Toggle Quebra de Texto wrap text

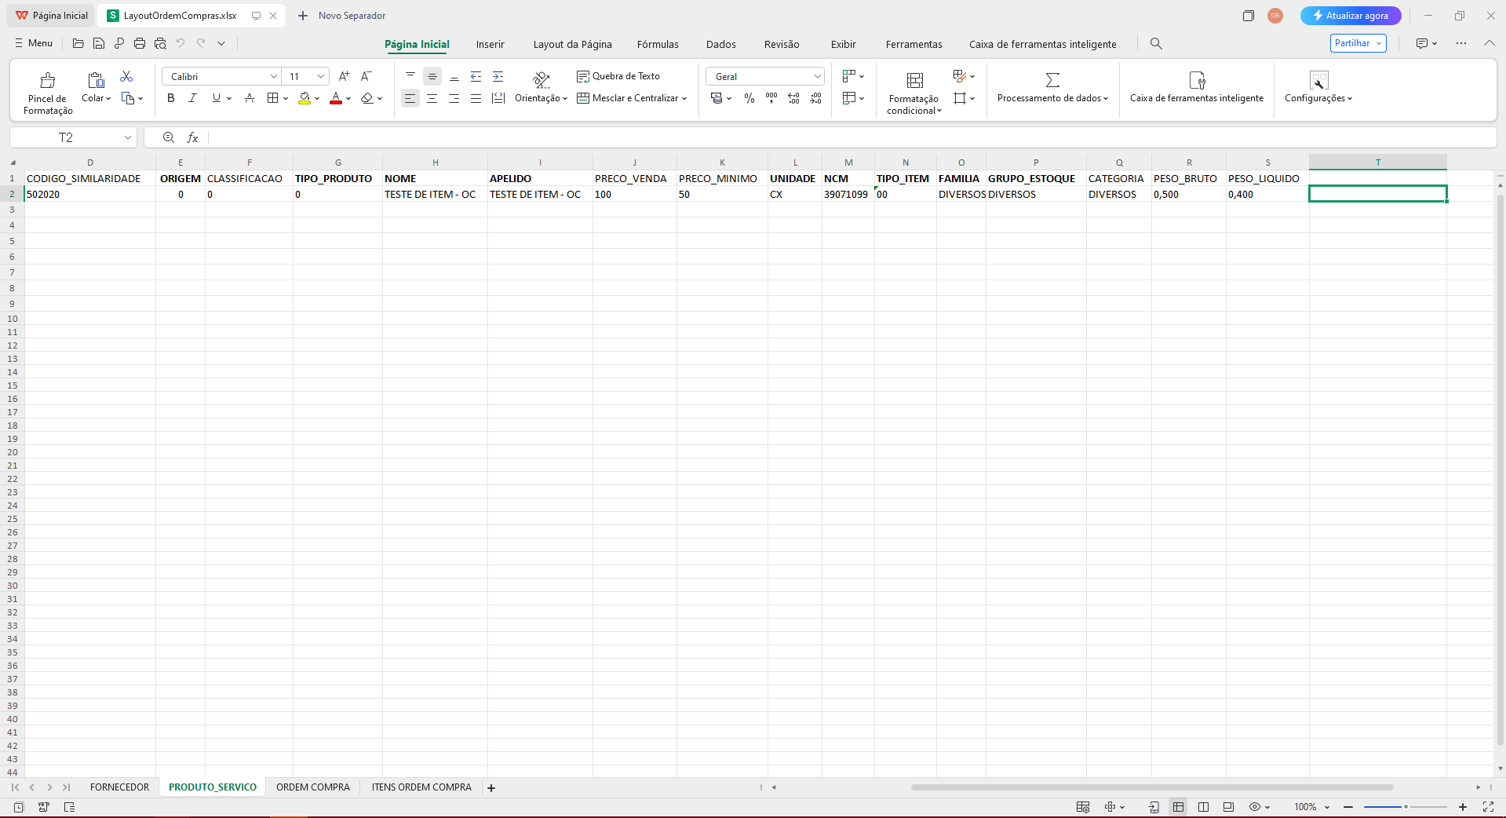pyautogui.click(x=618, y=76)
